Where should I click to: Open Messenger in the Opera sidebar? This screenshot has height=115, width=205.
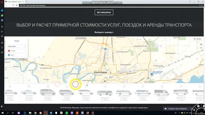(2, 11)
